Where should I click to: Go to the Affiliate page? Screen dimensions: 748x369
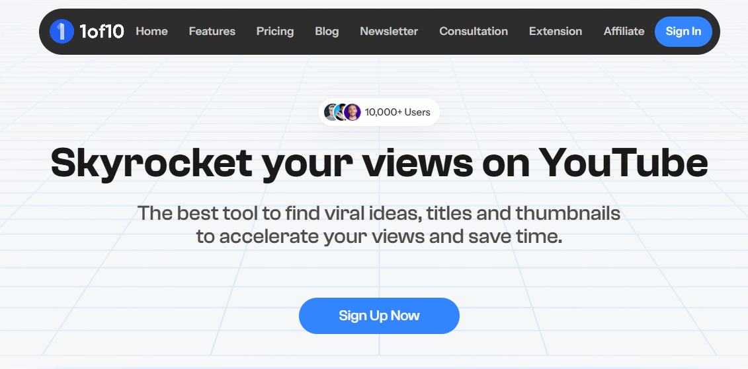(x=624, y=31)
